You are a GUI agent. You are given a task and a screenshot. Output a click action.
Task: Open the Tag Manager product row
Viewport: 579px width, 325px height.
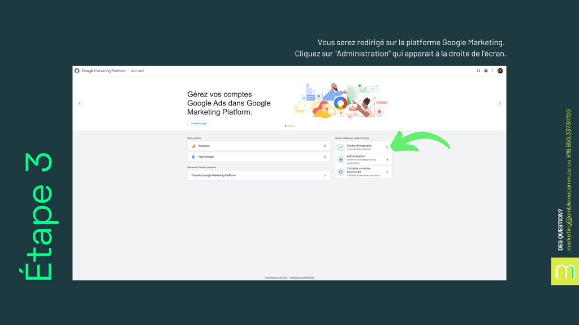[258, 157]
